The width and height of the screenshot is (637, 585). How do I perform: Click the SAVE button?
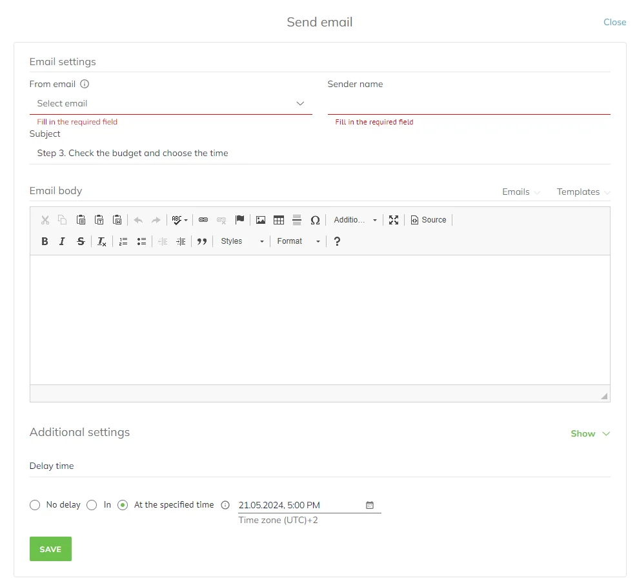(50, 549)
